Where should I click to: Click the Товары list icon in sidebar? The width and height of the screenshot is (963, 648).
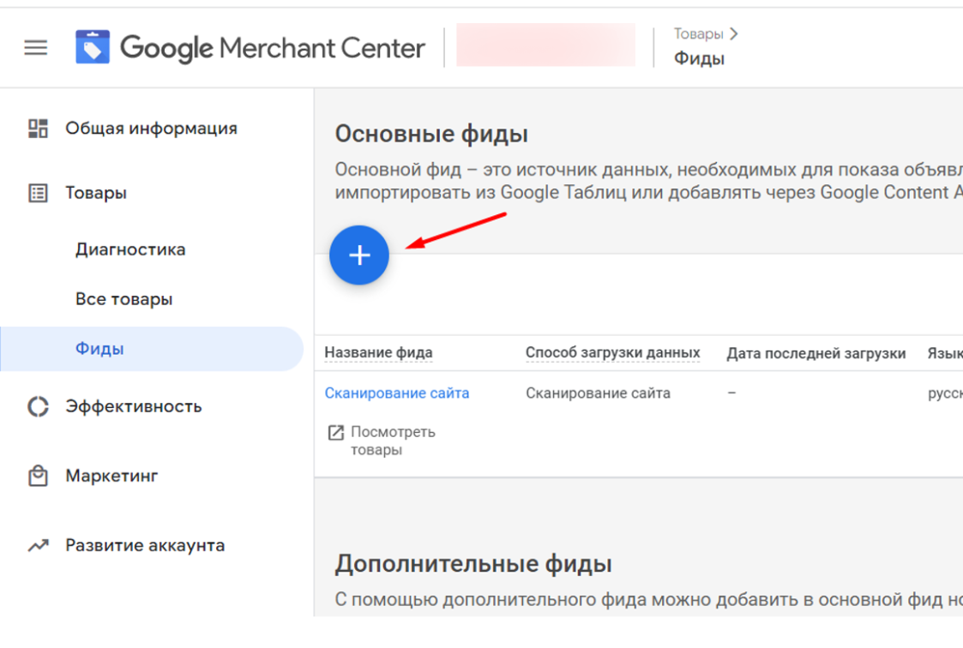38,193
